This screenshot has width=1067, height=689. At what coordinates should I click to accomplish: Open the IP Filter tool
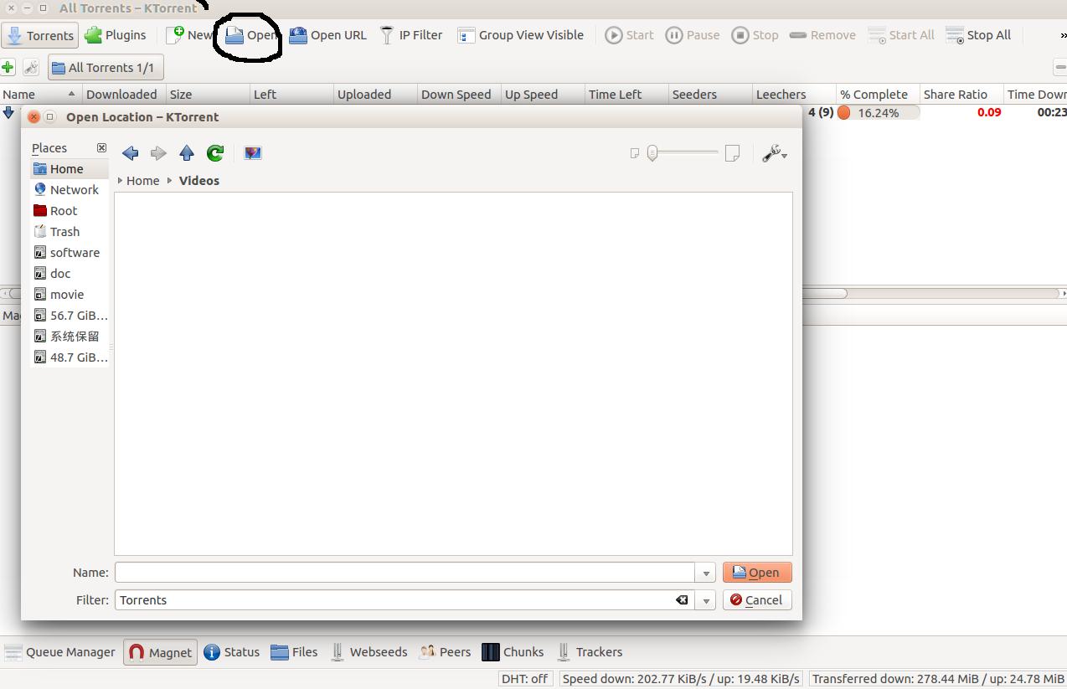click(x=411, y=35)
